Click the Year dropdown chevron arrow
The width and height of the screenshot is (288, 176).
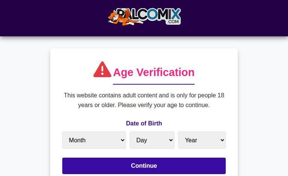[x=222, y=140]
